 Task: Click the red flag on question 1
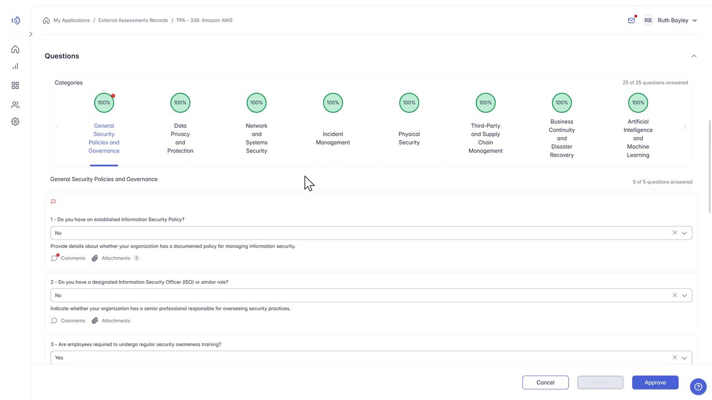[53, 202]
